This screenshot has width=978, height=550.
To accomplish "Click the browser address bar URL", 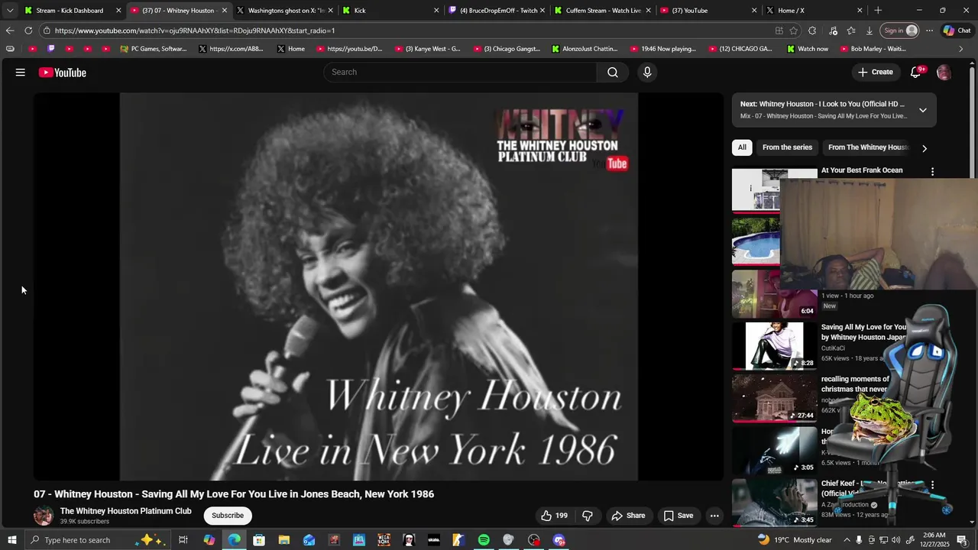I will [x=195, y=31].
